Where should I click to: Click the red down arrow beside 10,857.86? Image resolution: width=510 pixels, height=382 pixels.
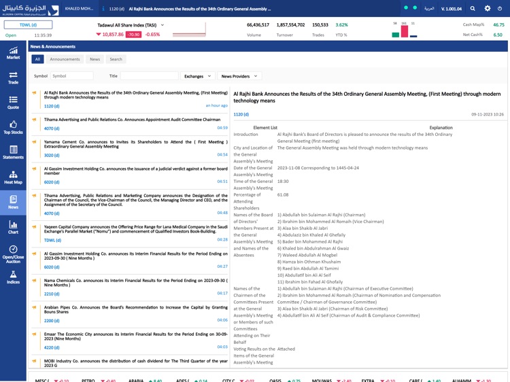click(98, 35)
